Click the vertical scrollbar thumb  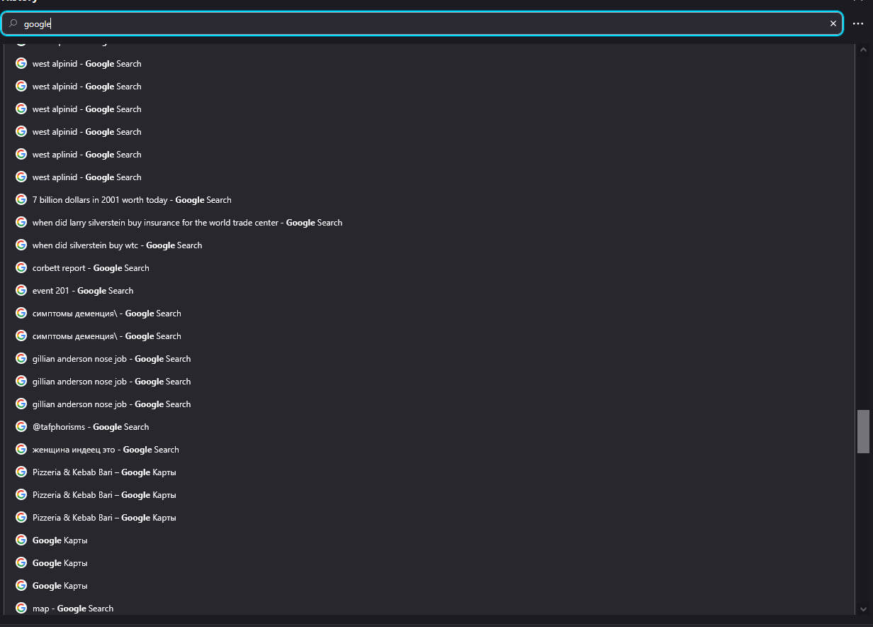863,431
